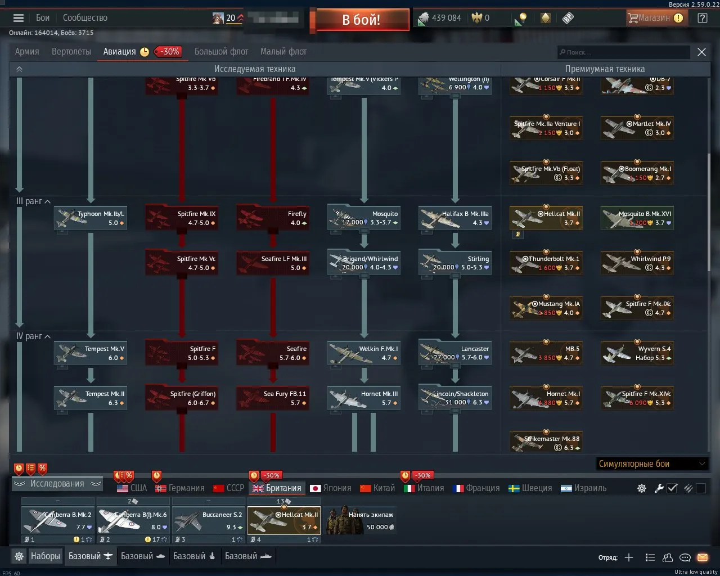720x576 pixels.
Task: Switch to the Армия tab
Action: coord(27,52)
